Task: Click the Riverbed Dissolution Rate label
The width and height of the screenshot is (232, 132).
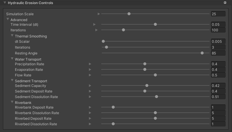Action: point(36,124)
